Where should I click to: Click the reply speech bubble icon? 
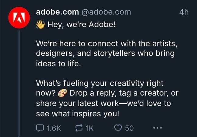(x=40, y=128)
